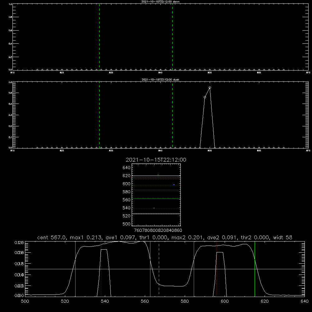Click the 'ave2 0.091' statistic text

point(222,237)
